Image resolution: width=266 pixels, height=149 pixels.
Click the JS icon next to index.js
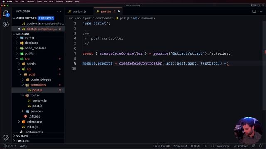24,127
